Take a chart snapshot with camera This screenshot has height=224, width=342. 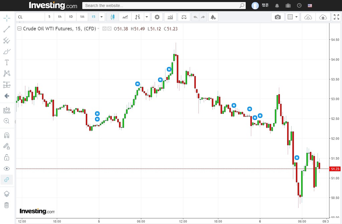point(278,17)
